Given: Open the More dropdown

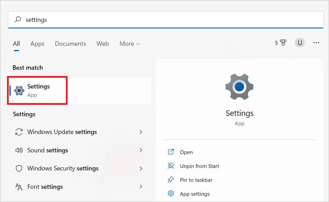Looking at the screenshot, I should pos(130,44).
